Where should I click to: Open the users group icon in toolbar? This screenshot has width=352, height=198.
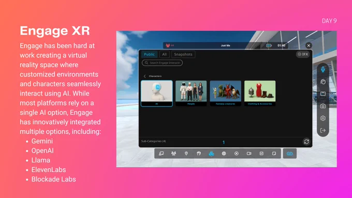point(173,154)
